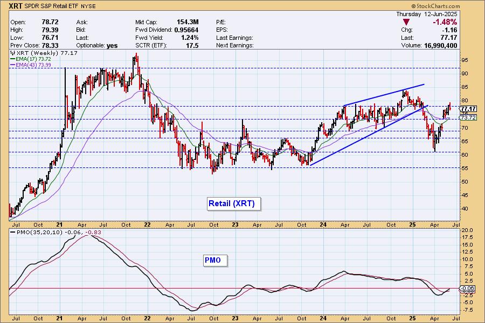Select the Prev Close value 78.33

[50, 45]
